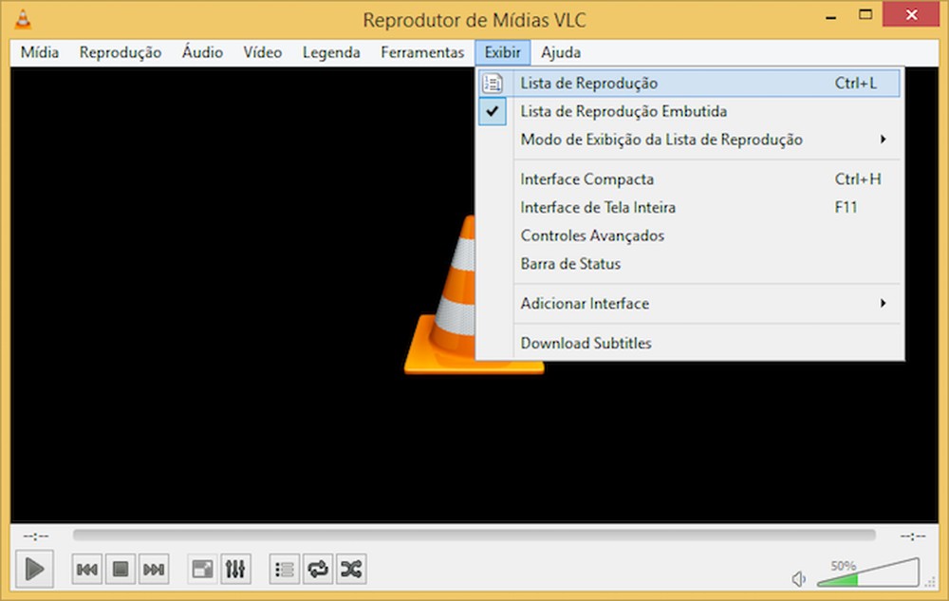Enable shuffle playback icon

pyautogui.click(x=351, y=569)
